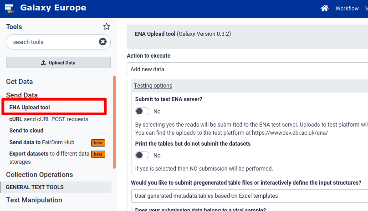Open the Workflow menu
368x211 pixels.
(347, 9)
